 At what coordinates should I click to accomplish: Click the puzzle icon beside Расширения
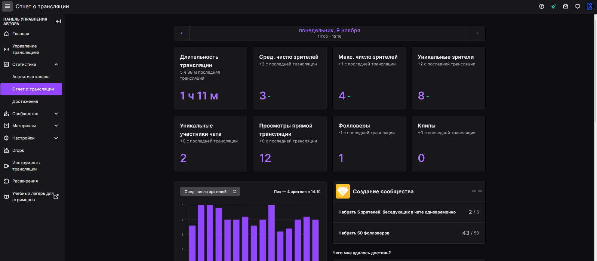coord(6,181)
